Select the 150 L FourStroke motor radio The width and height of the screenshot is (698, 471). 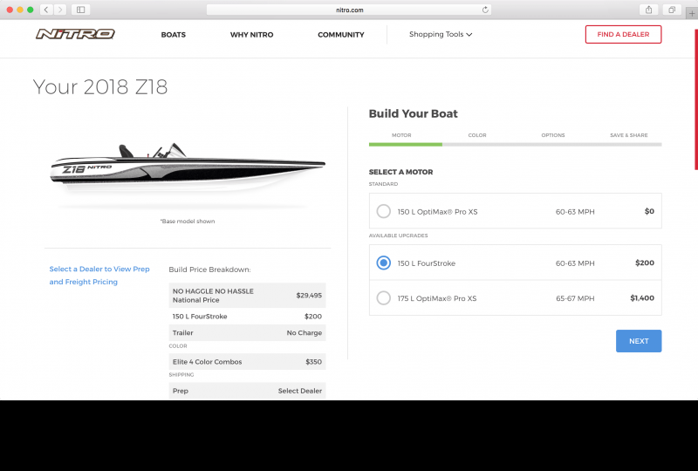[383, 263]
